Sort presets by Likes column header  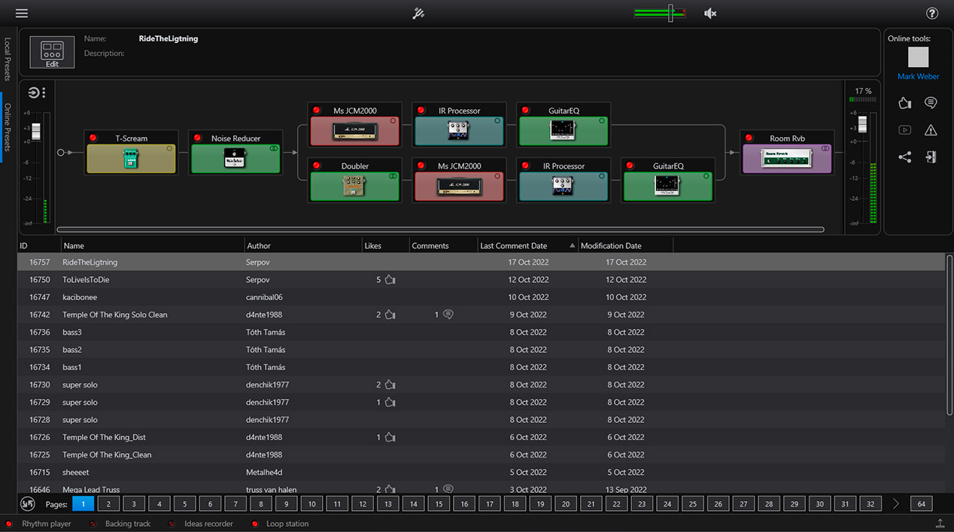pyautogui.click(x=373, y=246)
